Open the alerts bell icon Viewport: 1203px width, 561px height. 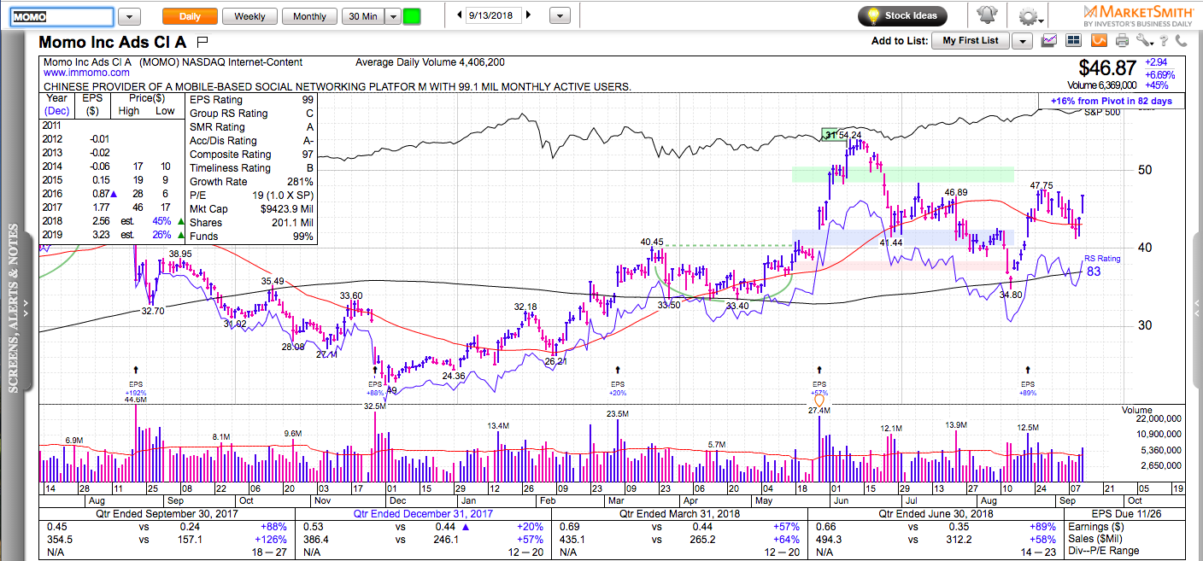click(988, 15)
